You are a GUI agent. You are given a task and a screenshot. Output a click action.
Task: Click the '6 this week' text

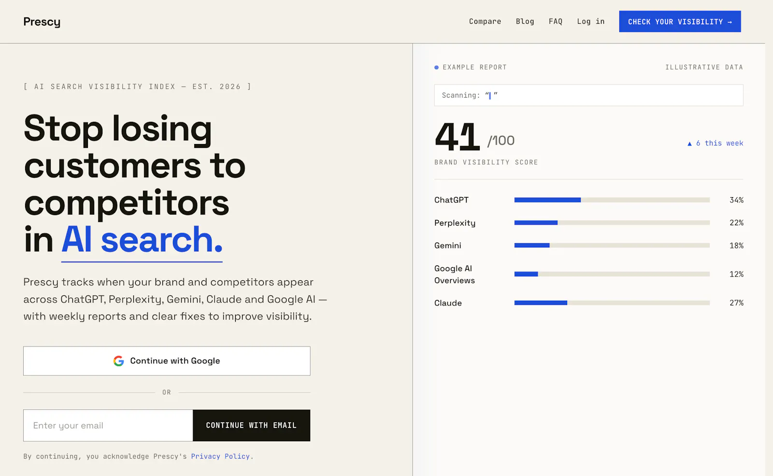point(719,143)
